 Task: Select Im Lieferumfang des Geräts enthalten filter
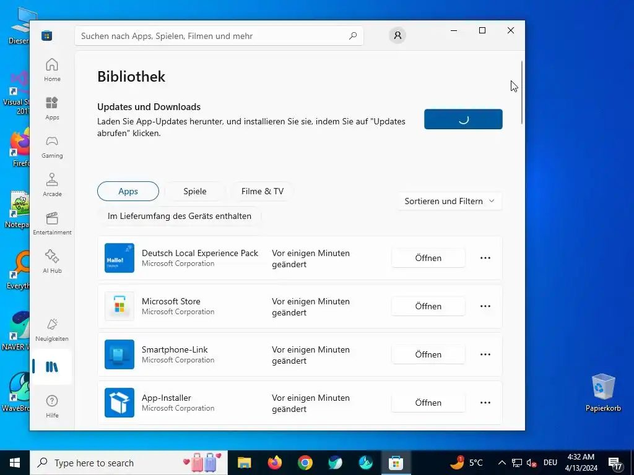click(x=180, y=216)
